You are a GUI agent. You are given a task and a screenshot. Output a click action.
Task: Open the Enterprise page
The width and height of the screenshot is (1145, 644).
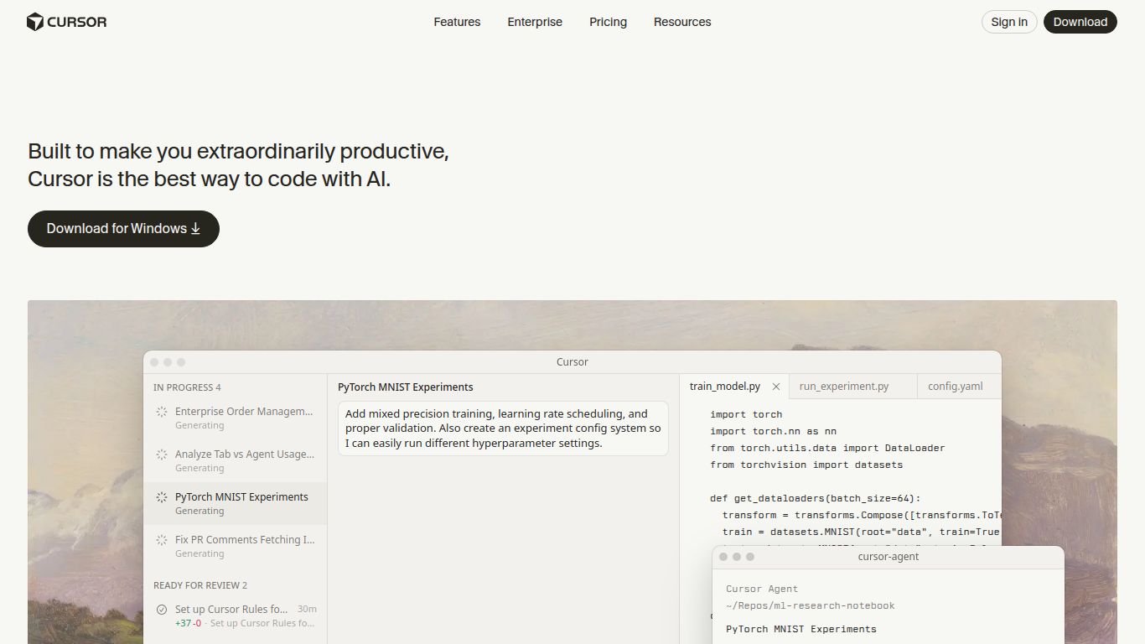coord(535,22)
